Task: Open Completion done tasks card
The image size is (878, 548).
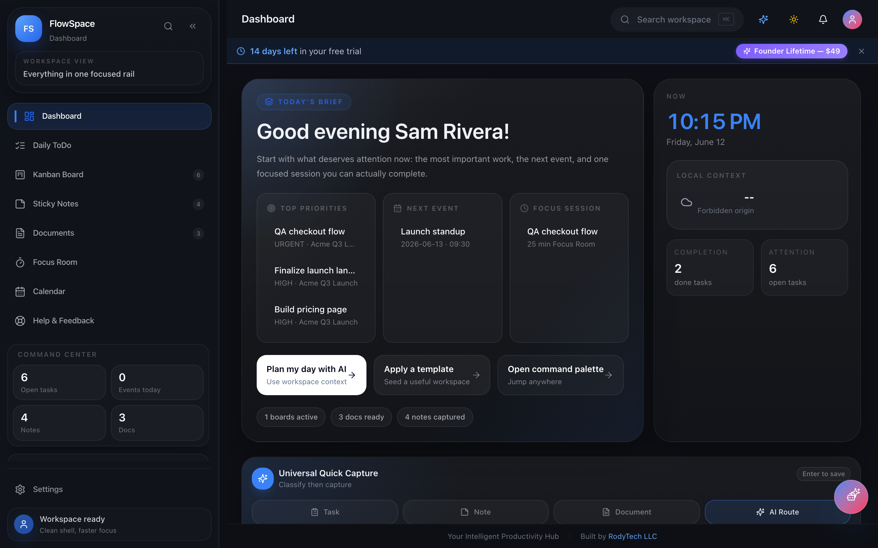Action: pyautogui.click(x=710, y=268)
